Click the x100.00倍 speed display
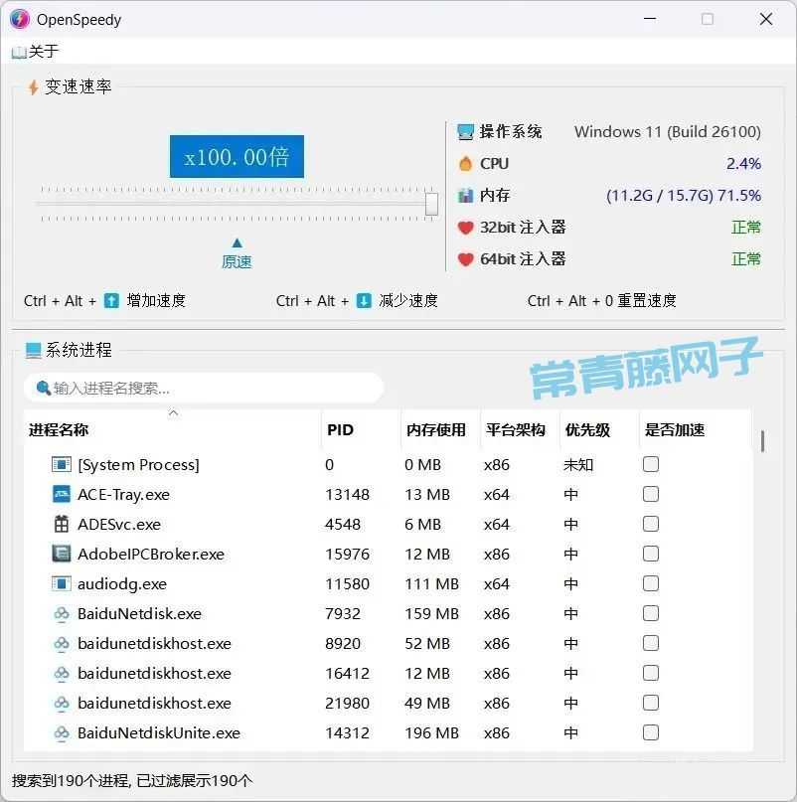 [237, 156]
